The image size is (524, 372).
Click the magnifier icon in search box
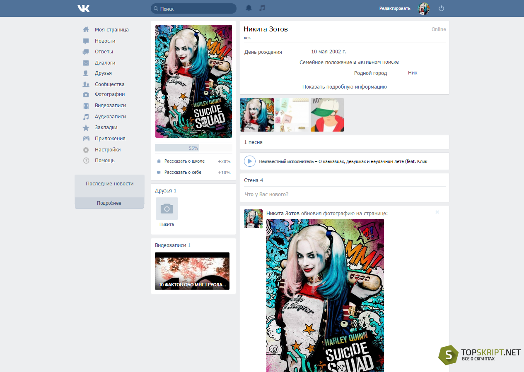tap(156, 9)
